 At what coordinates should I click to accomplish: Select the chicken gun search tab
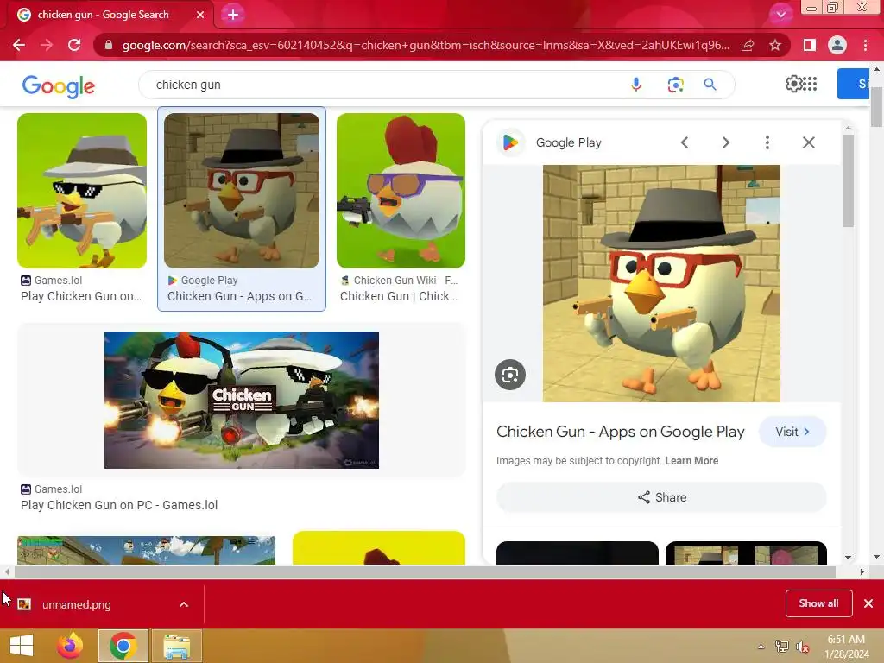104,15
